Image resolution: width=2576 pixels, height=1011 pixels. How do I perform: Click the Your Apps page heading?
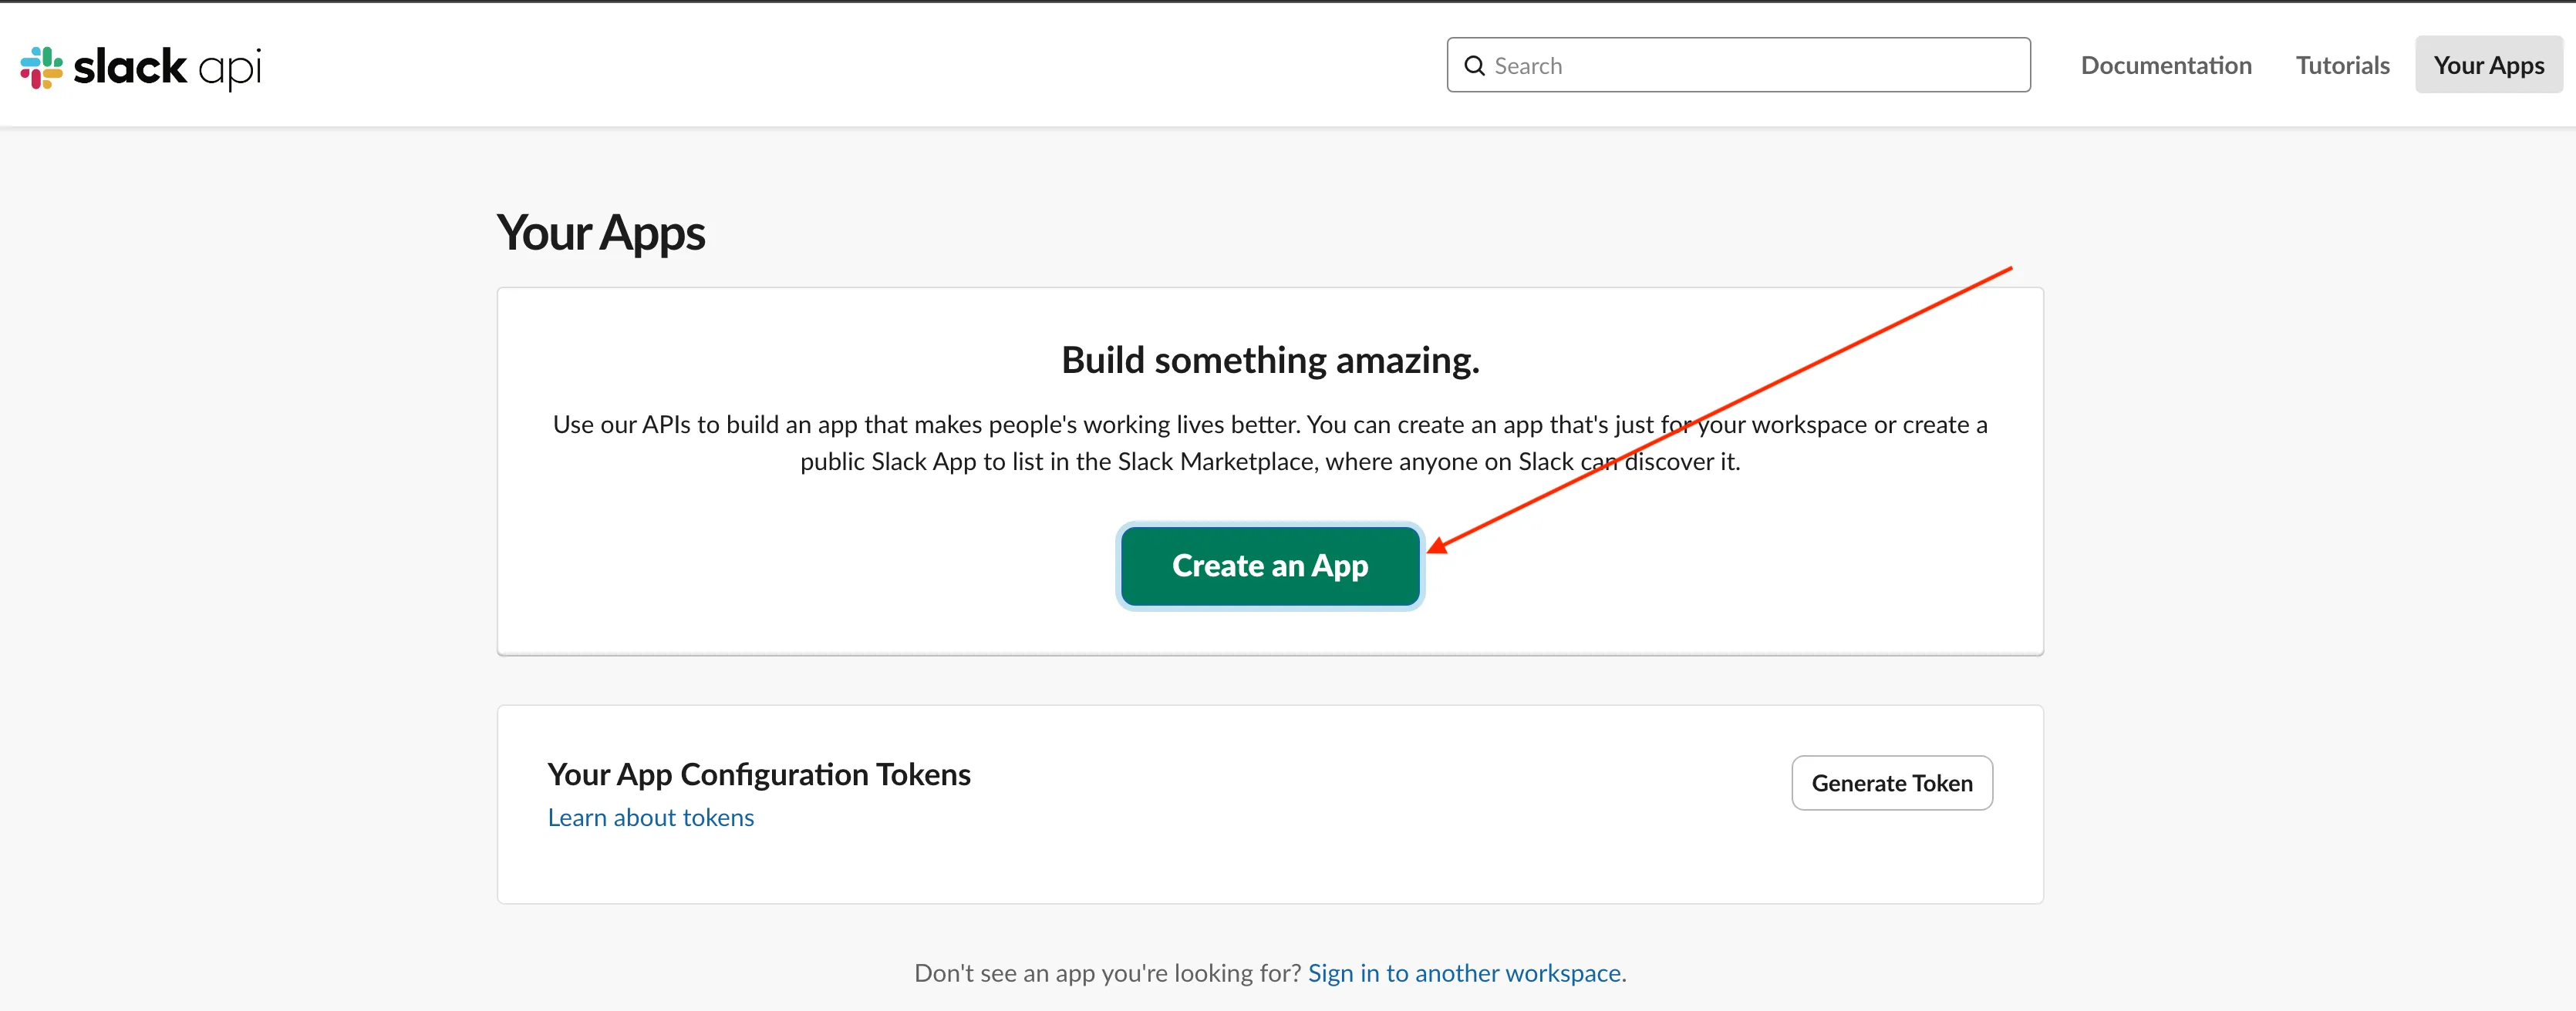tap(601, 233)
